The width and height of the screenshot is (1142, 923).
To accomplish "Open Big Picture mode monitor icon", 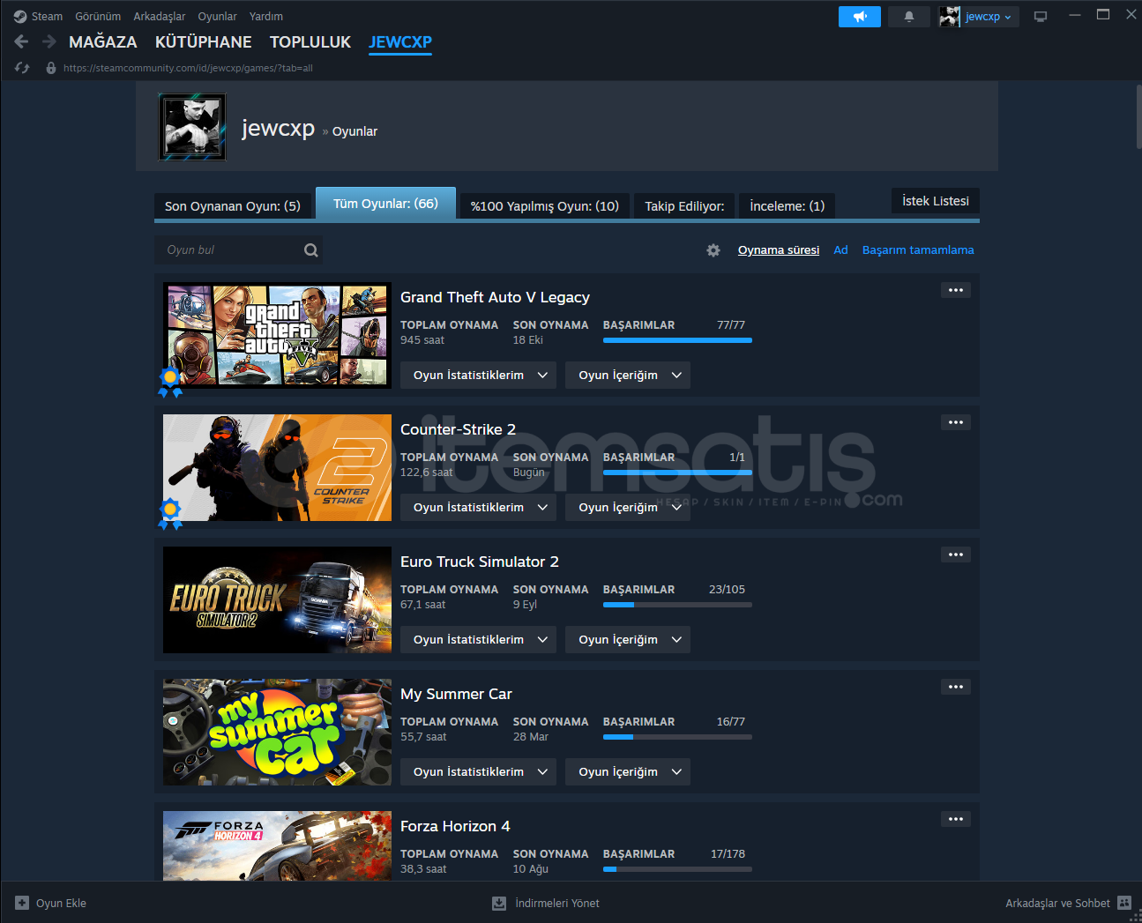I will pos(1041,17).
